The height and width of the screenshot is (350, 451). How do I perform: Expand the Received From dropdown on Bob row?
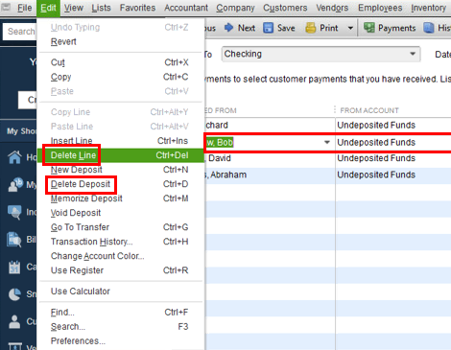tap(327, 142)
